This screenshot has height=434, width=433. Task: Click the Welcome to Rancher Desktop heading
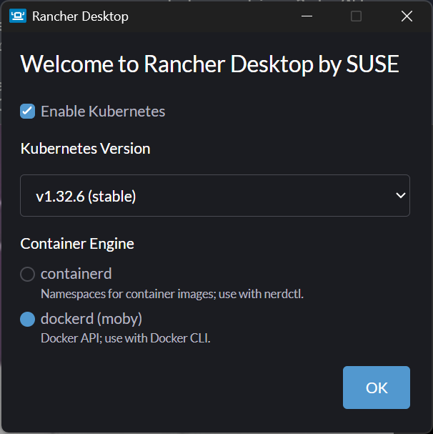(210, 64)
